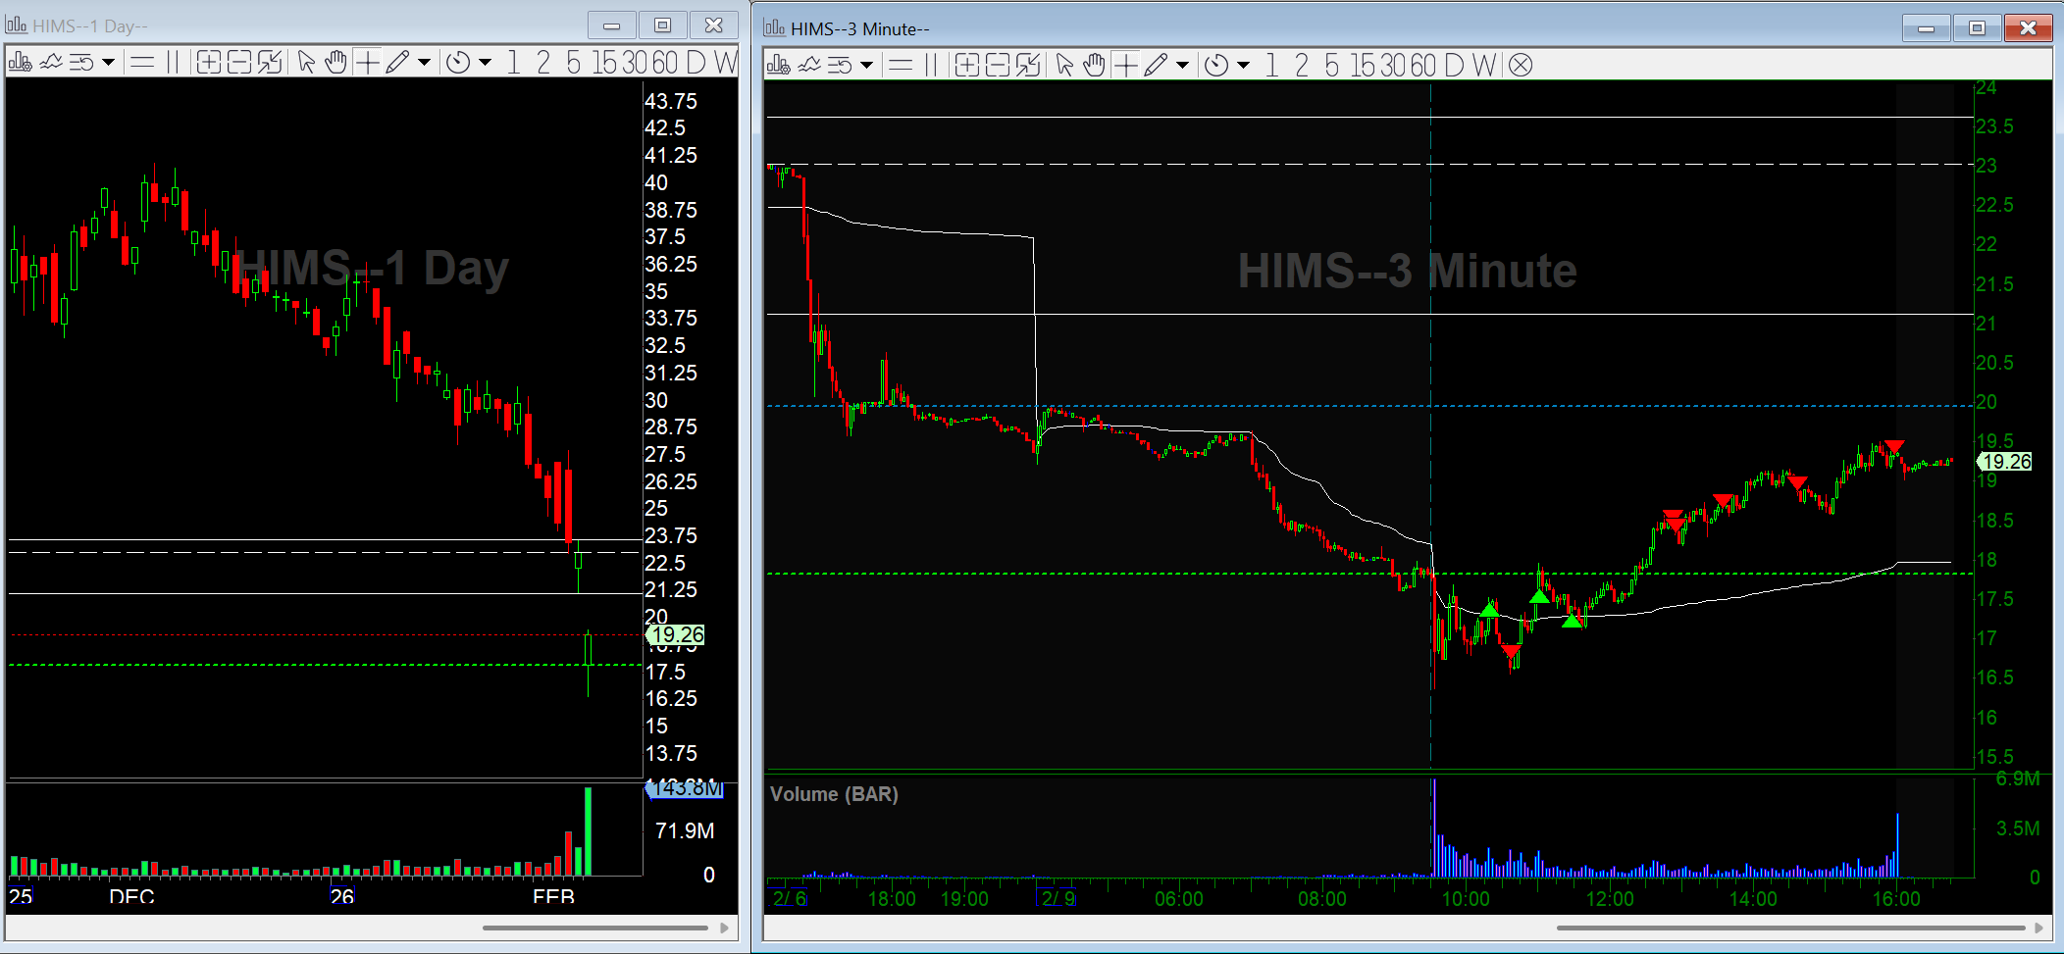Image resolution: width=2064 pixels, height=954 pixels.
Task: Click the HIMS--3 Minute window title icon
Action: pyautogui.click(x=775, y=27)
